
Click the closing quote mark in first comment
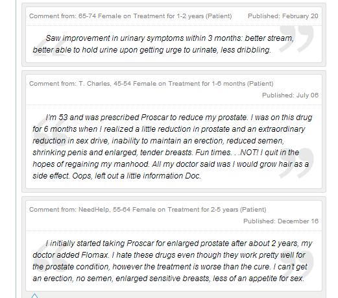tap(296, 39)
